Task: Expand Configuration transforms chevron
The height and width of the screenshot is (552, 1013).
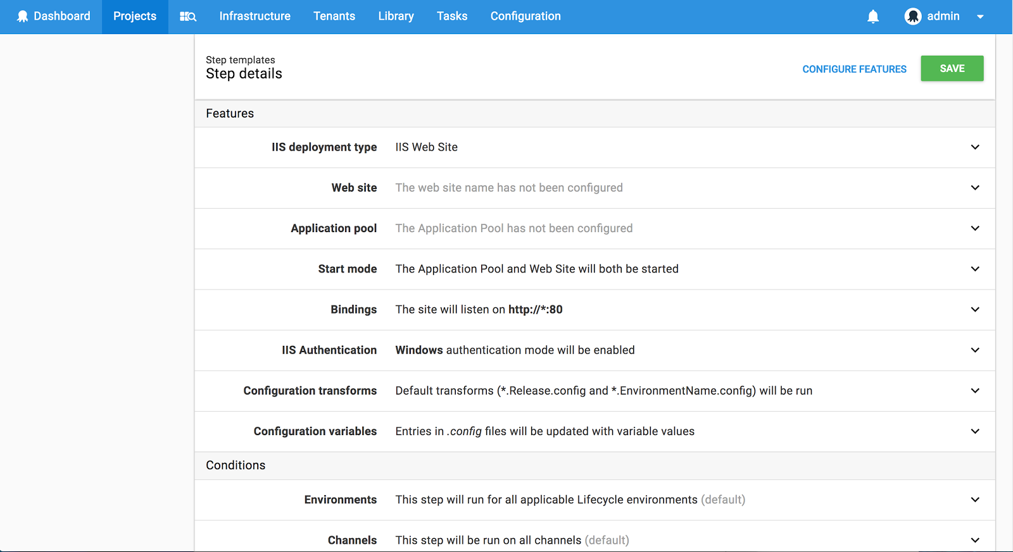Action: [x=975, y=391]
